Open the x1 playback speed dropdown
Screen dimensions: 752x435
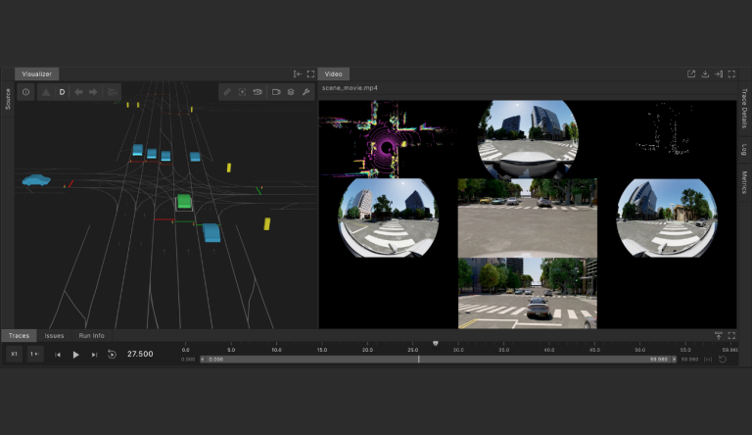[x=15, y=354]
